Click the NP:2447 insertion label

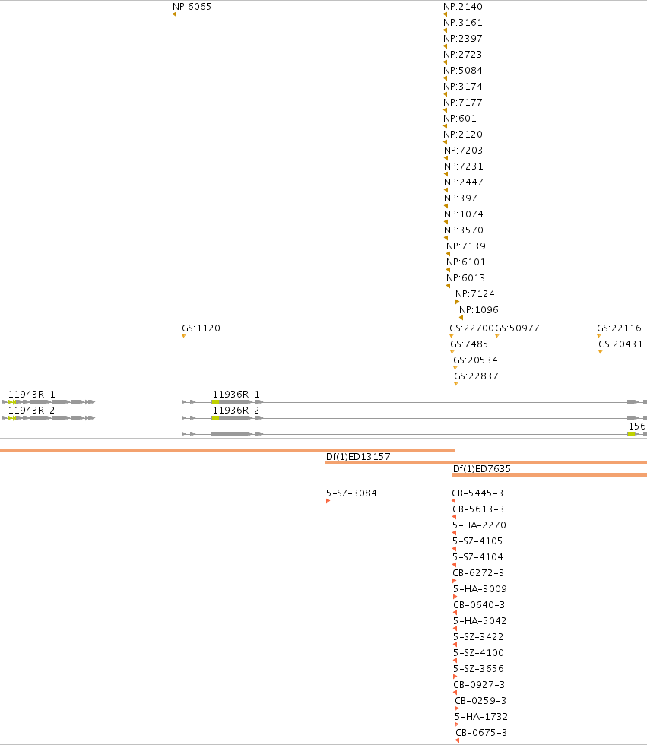point(464,182)
